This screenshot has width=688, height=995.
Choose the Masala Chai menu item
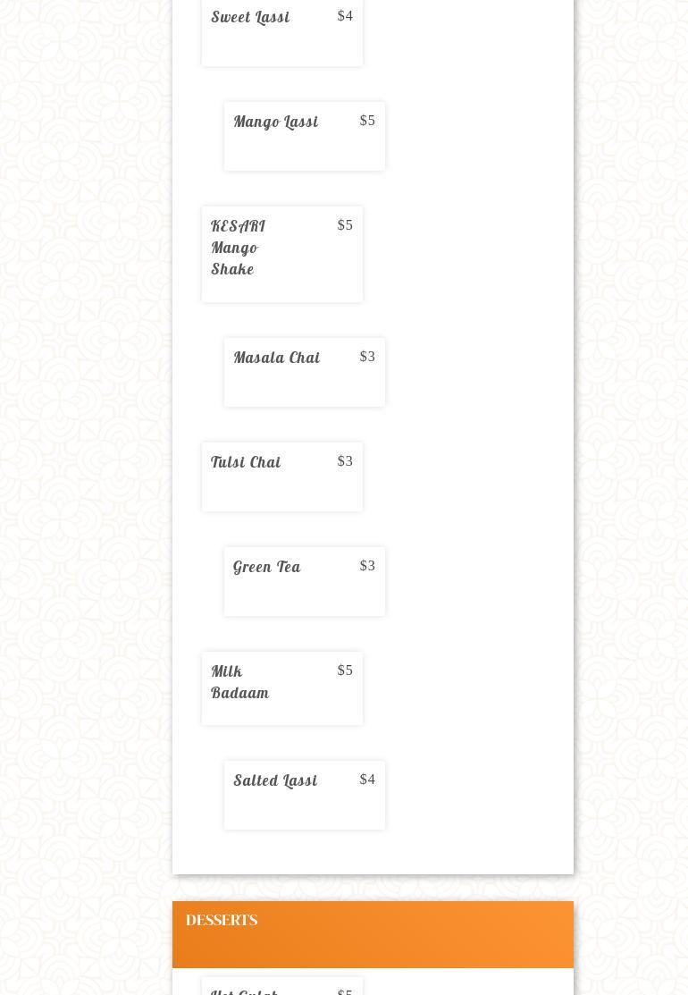[x=276, y=358]
